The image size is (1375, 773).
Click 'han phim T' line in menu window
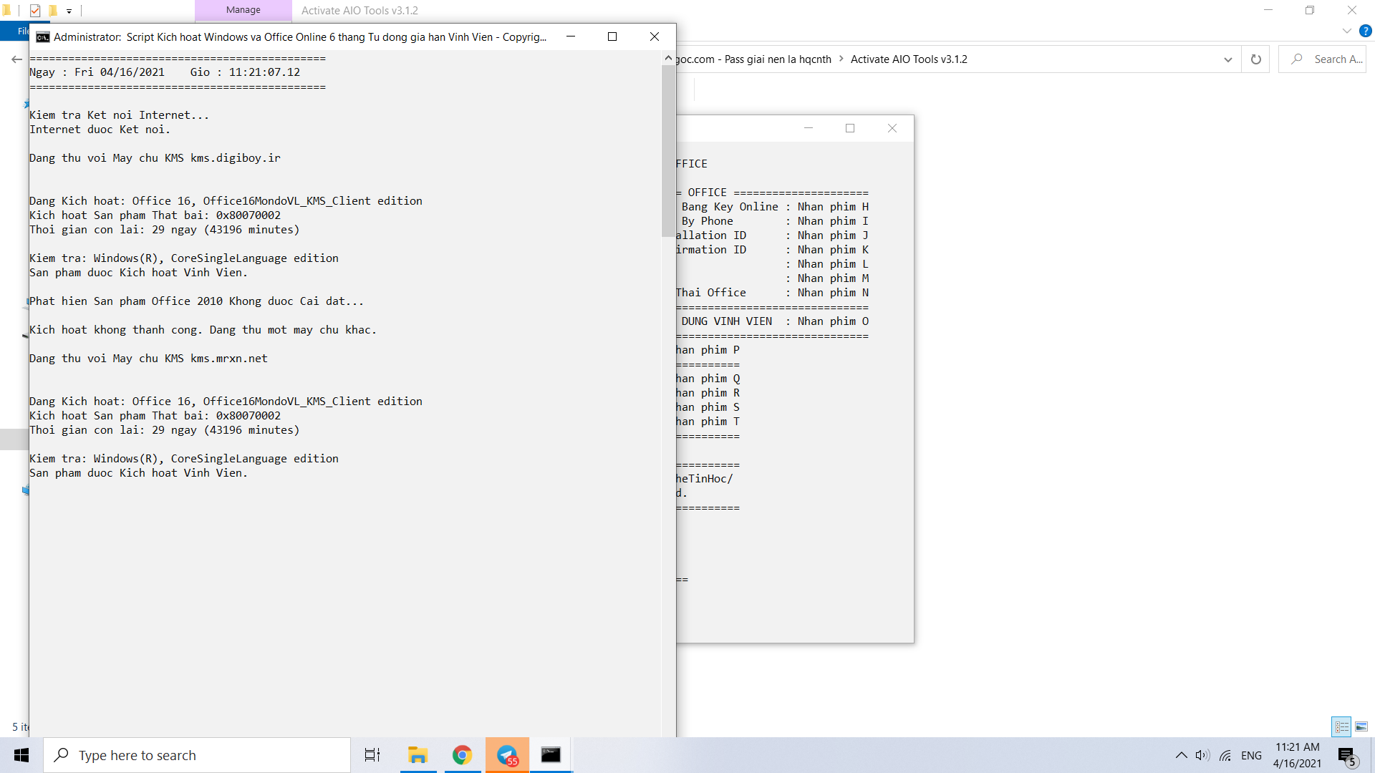point(708,422)
